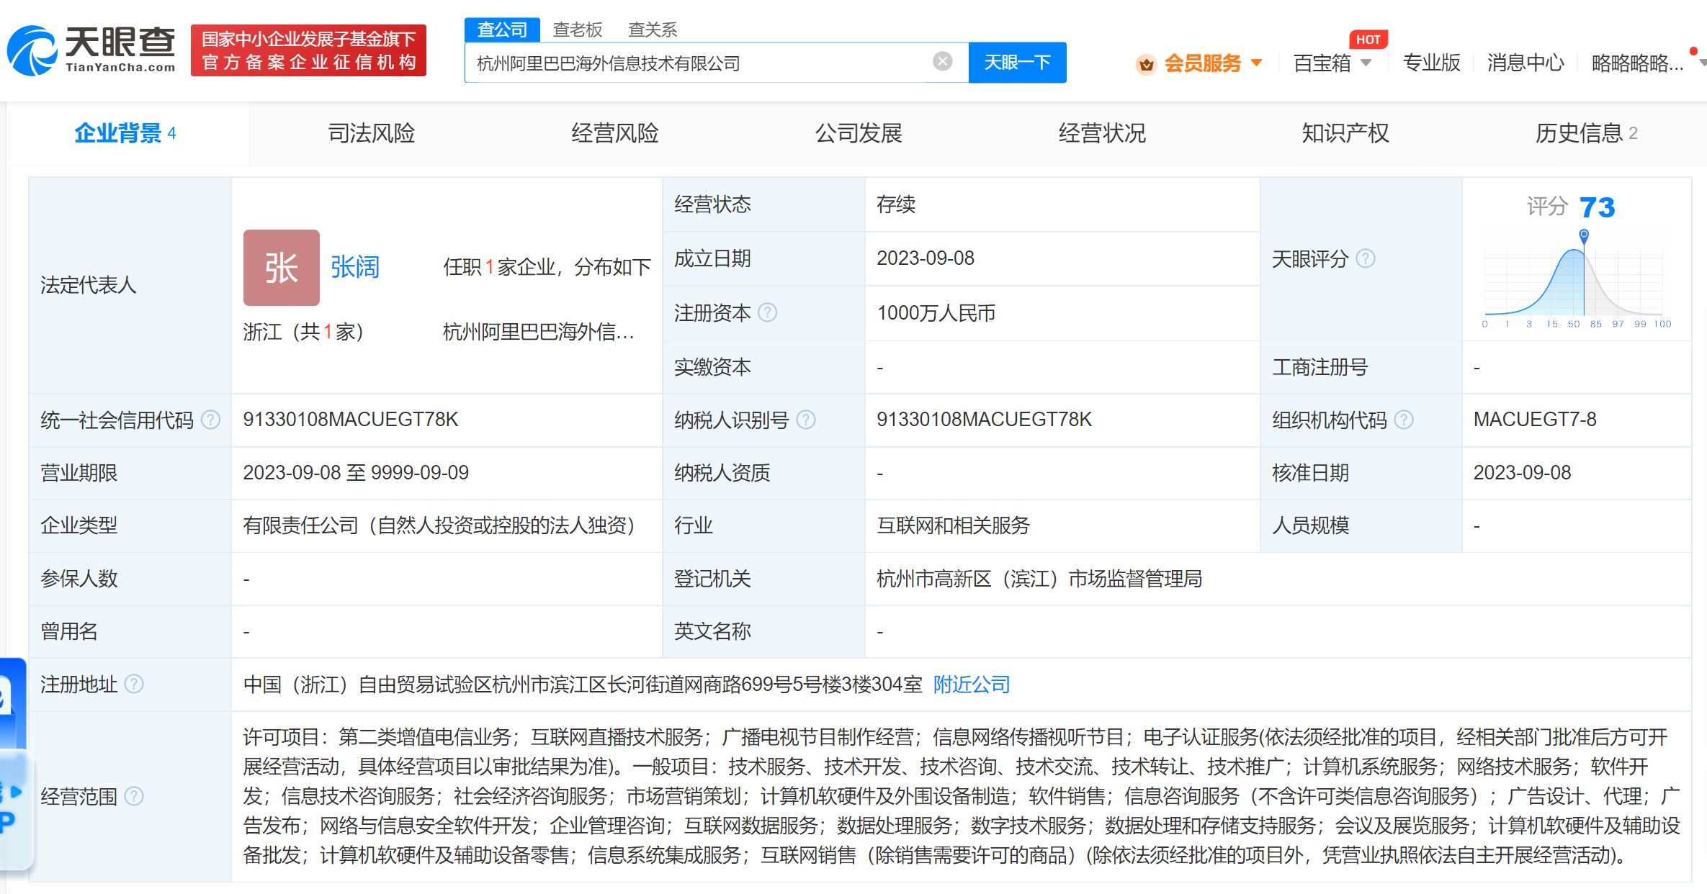Select organization code MACUEGT7-8
This screenshot has height=894, width=1707.
(x=1535, y=420)
